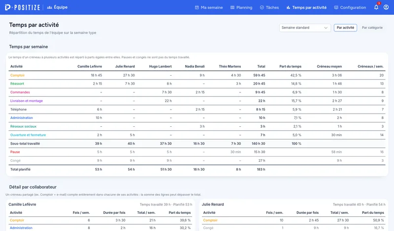Screen dimensions: 394x231
Task: Click the Julie Renard column header
Action: pyautogui.click(x=125, y=66)
